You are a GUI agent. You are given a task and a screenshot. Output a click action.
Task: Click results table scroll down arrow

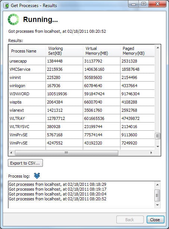[x=157, y=146]
